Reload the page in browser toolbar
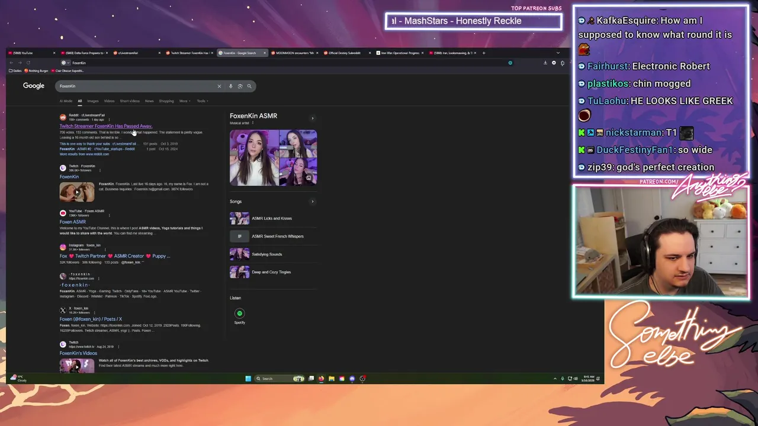 (x=28, y=63)
